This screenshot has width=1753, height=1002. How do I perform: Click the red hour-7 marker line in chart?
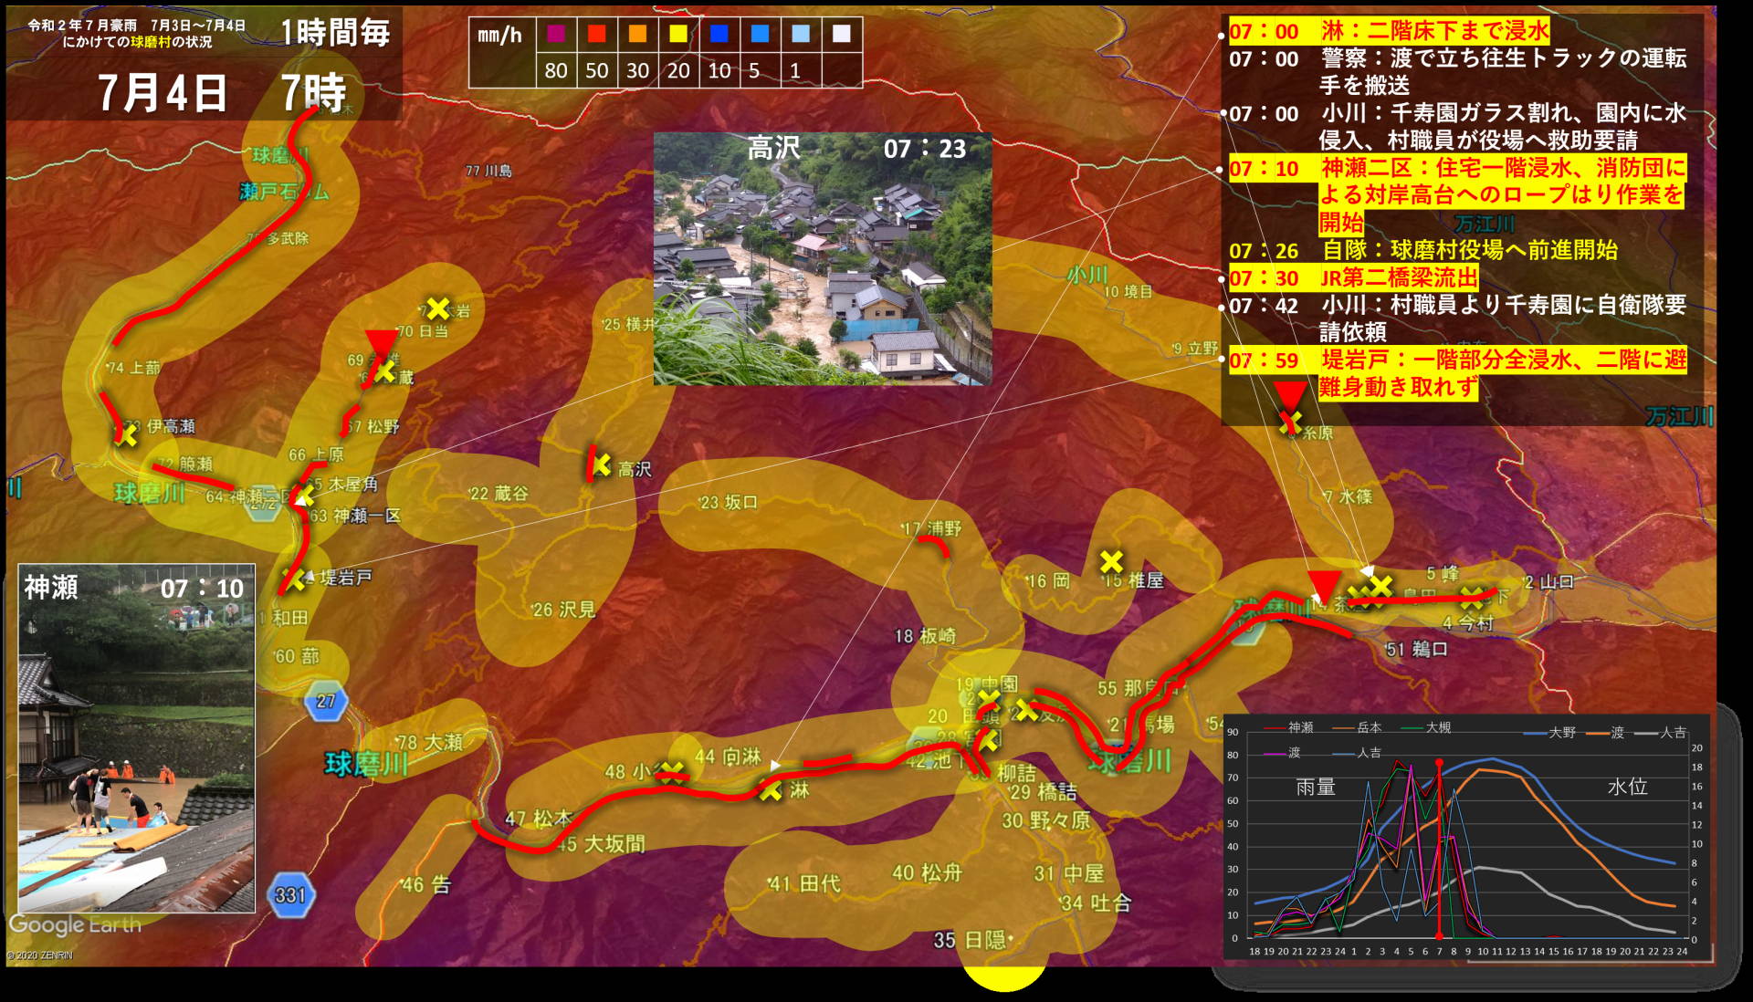point(1439,849)
